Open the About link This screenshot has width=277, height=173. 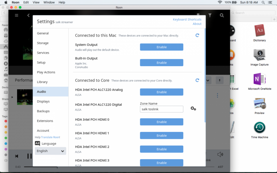click(x=197, y=24)
